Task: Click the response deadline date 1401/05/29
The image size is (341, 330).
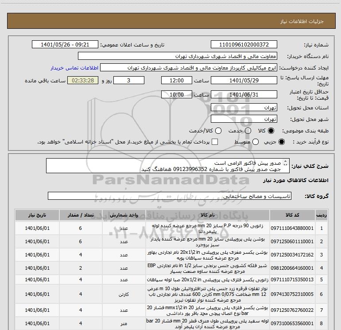Action: pyautogui.click(x=244, y=81)
